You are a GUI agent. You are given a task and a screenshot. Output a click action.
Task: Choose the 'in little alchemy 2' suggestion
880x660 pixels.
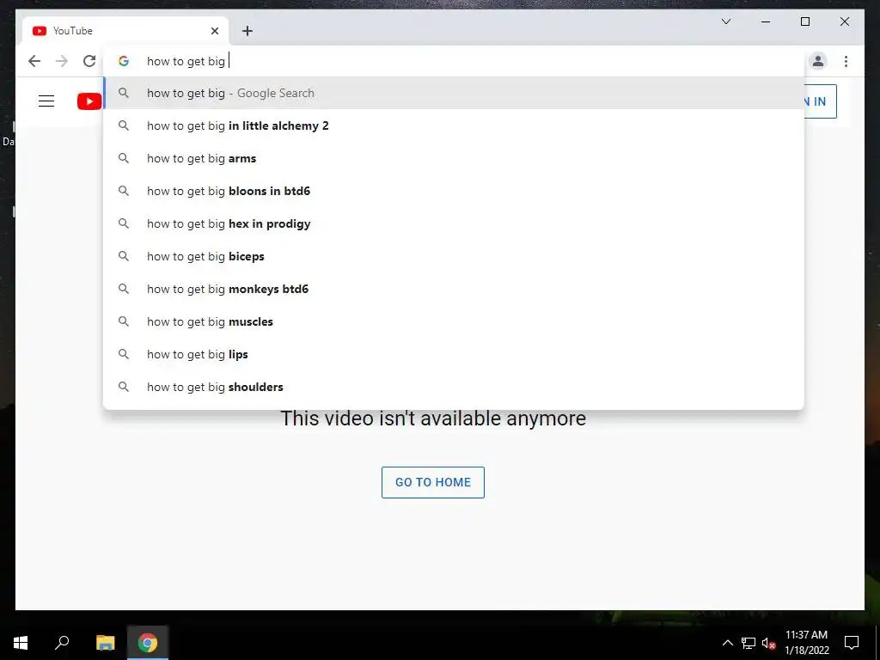point(454,125)
